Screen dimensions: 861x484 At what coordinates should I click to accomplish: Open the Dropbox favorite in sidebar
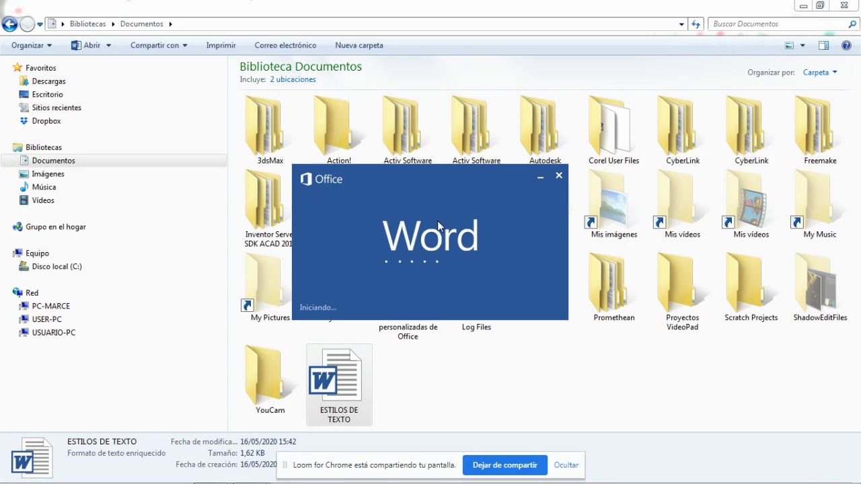[x=46, y=121]
